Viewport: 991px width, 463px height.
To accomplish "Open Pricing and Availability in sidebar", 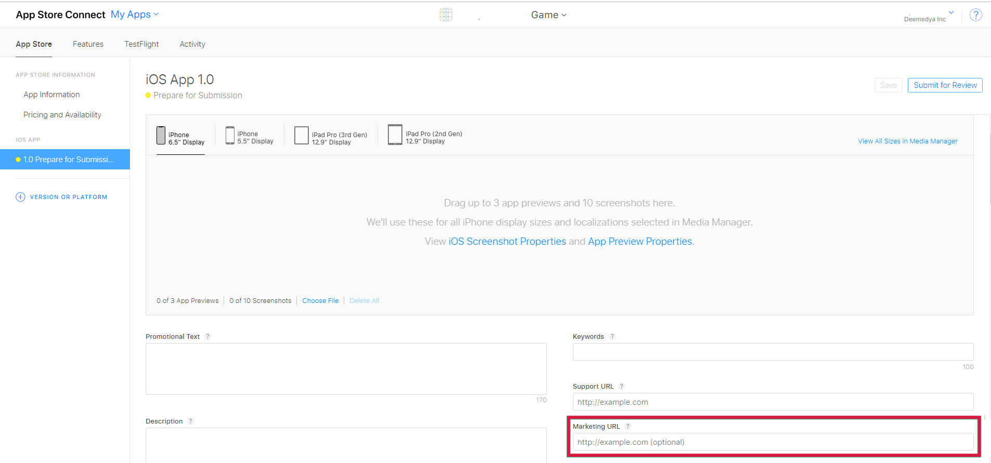I will click(62, 115).
